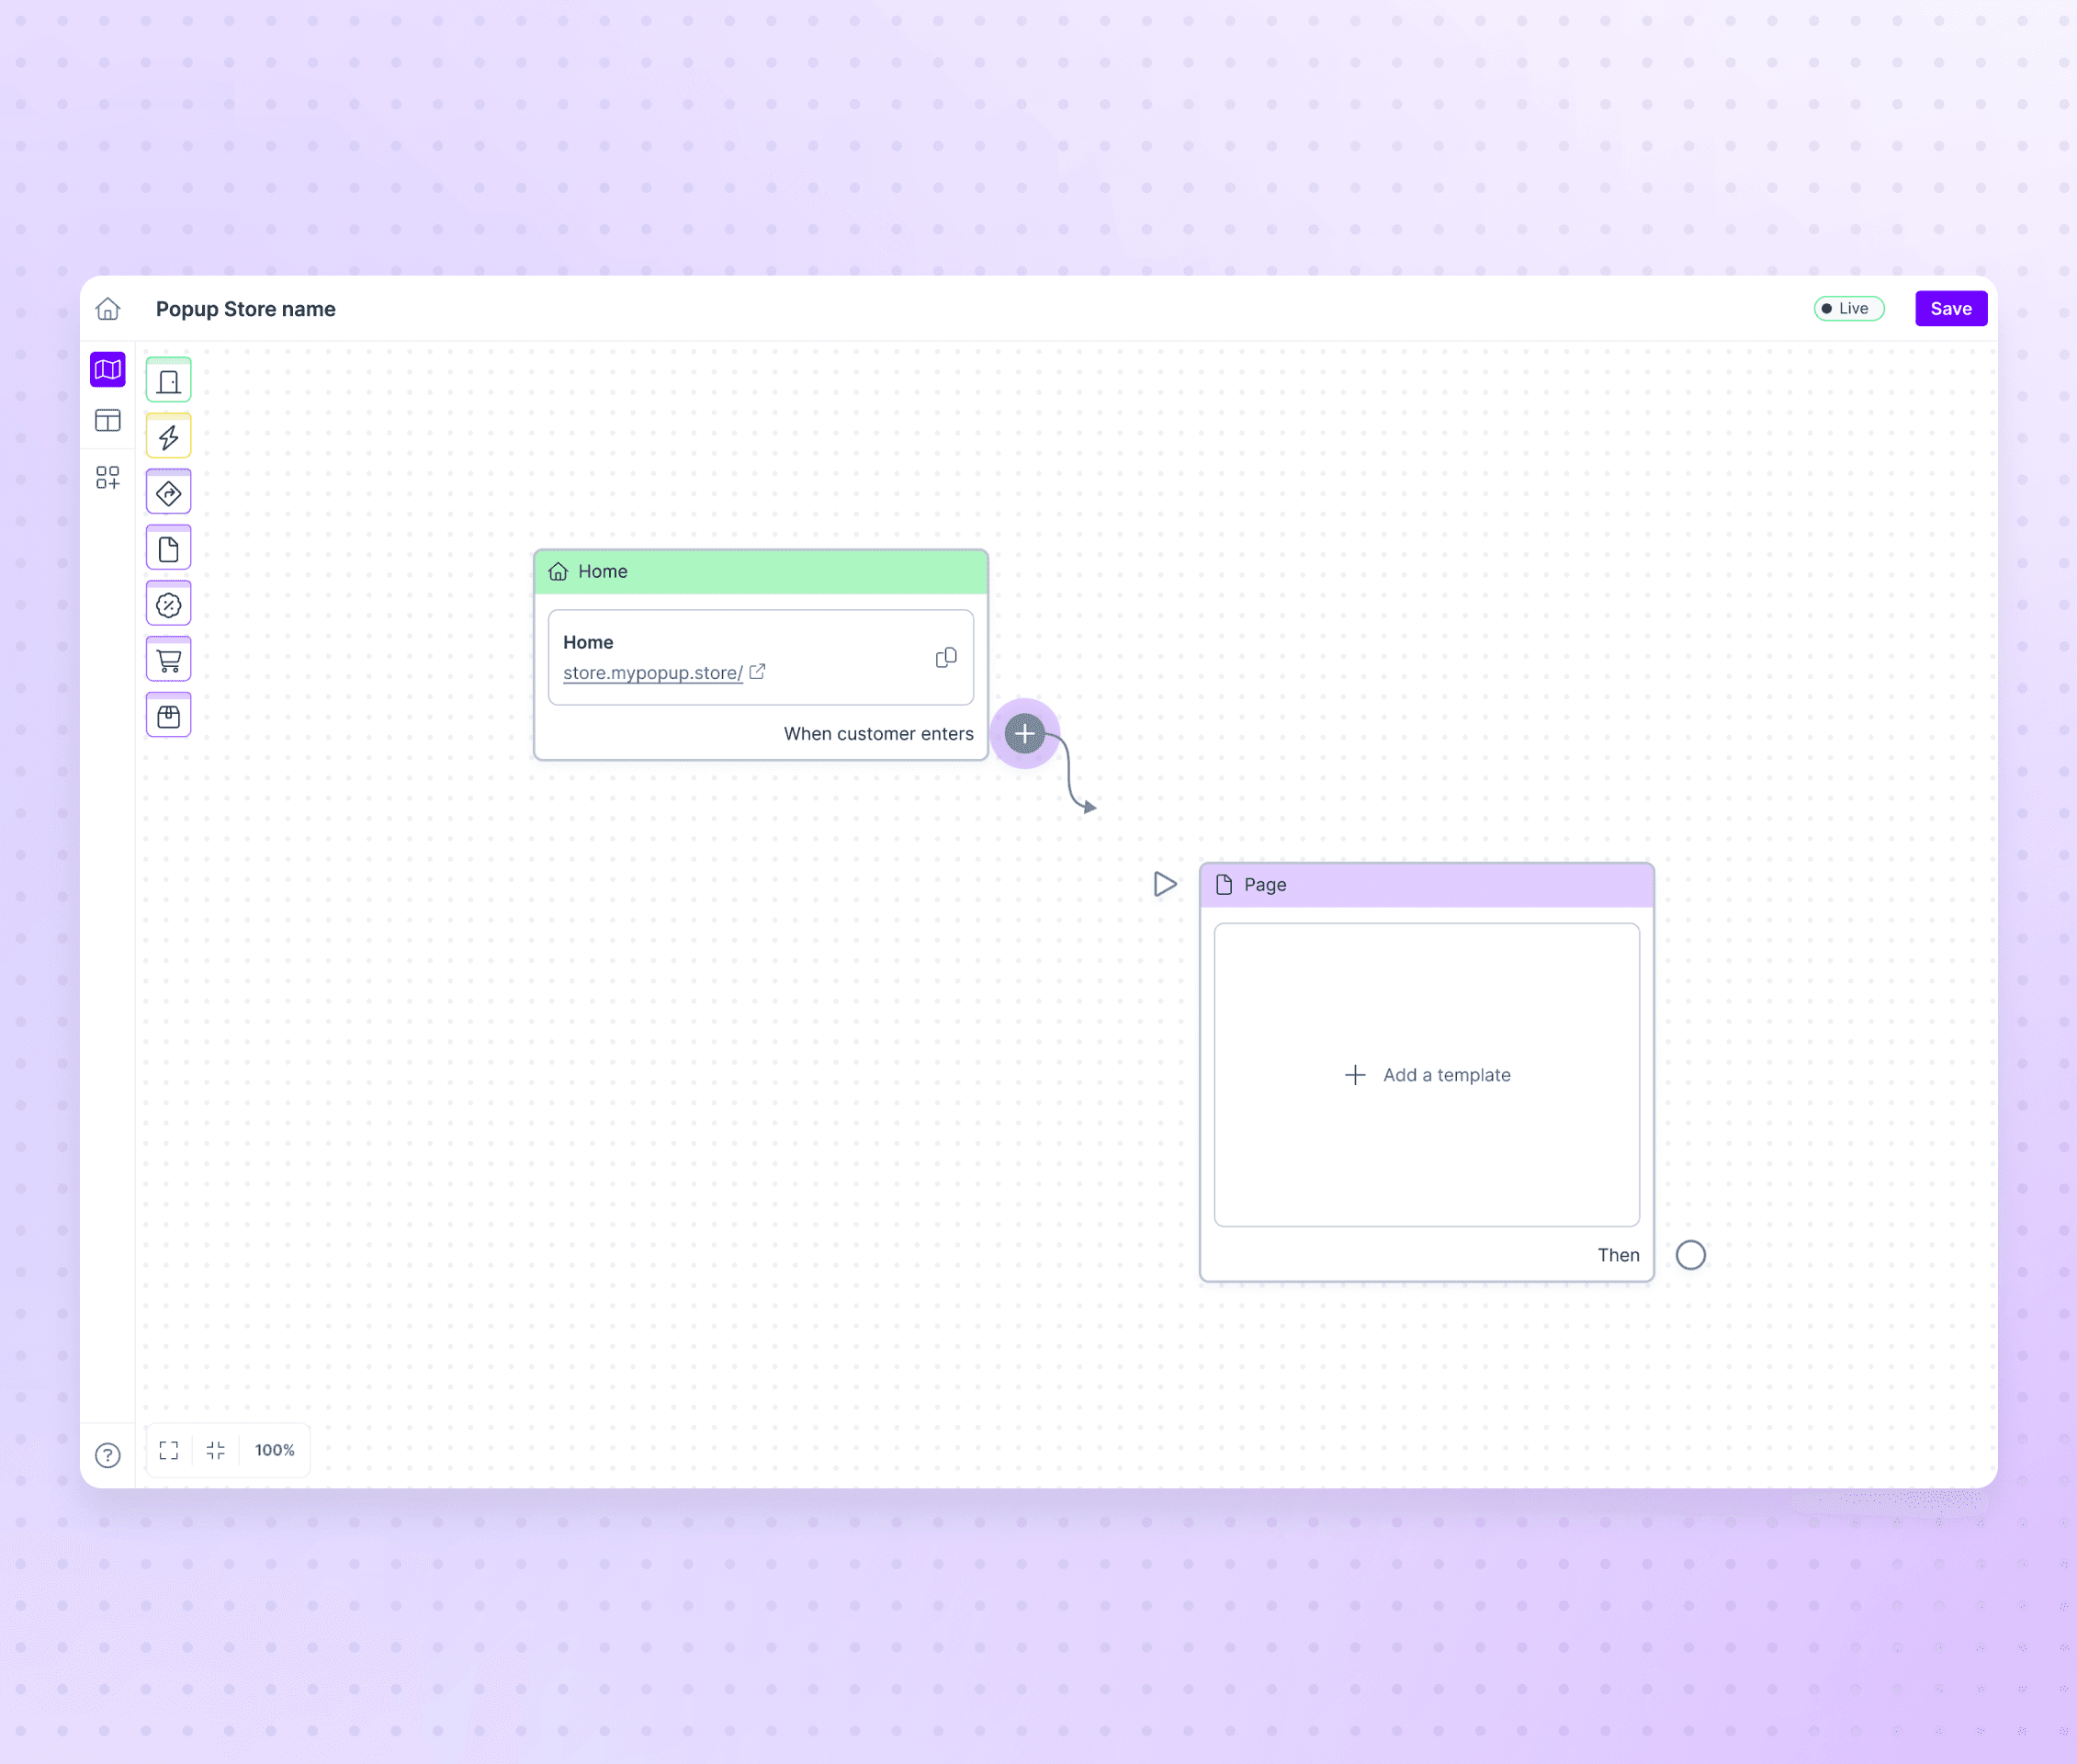Select the percent discount badge tool
The height and width of the screenshot is (1764, 2077).
[x=169, y=605]
